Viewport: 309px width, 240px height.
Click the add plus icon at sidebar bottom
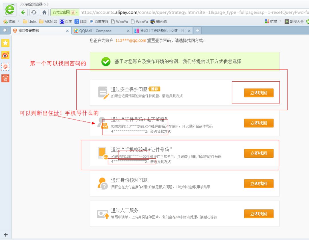click(x=5, y=235)
